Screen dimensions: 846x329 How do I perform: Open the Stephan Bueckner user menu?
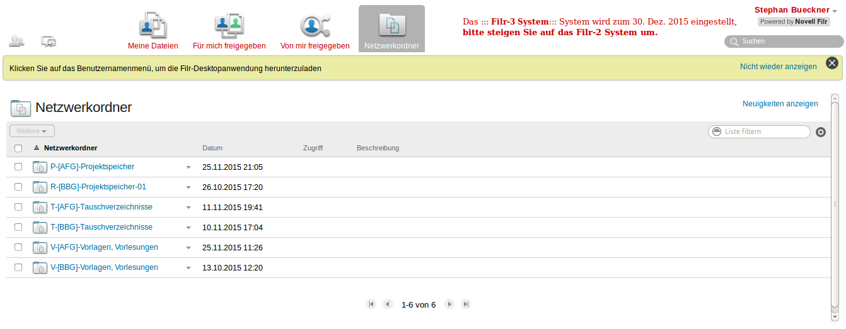pos(796,10)
